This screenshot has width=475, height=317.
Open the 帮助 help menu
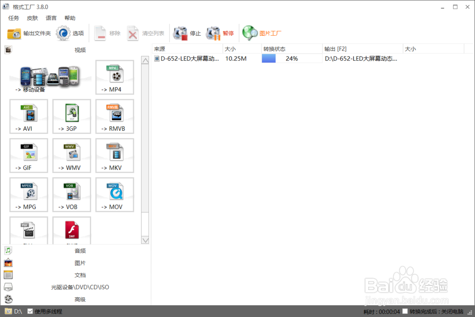coord(70,18)
